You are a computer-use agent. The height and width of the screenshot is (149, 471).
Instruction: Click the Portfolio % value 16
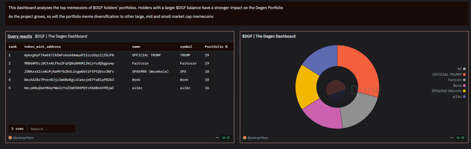tap(207, 88)
